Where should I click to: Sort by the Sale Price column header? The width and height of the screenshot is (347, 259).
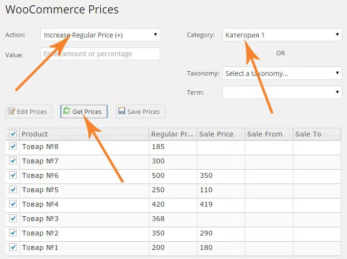(x=221, y=134)
